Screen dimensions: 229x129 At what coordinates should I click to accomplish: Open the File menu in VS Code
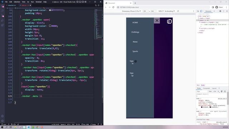[x=6, y=2]
